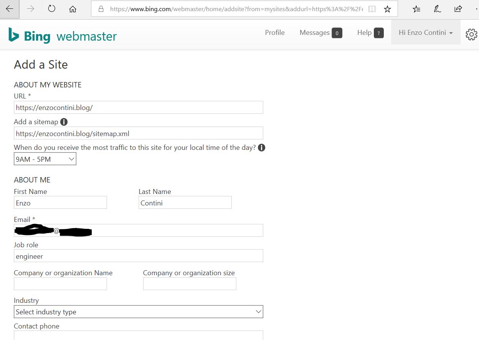The height and width of the screenshot is (340, 479).
Task: Open the Reading view book icon
Action: point(372,9)
